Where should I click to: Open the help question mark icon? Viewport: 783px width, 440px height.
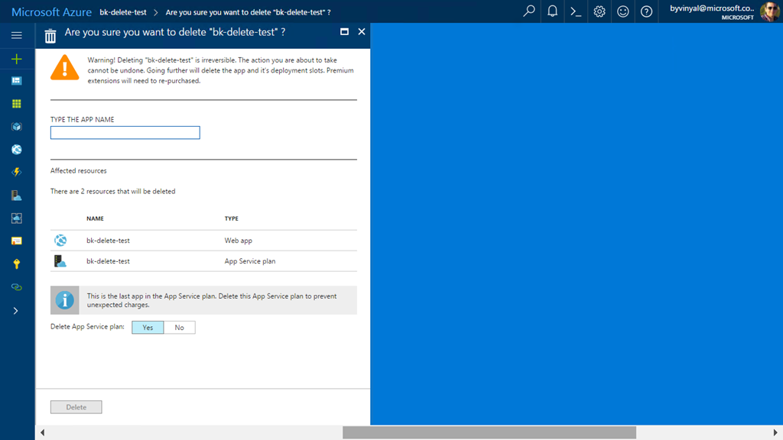(x=646, y=11)
